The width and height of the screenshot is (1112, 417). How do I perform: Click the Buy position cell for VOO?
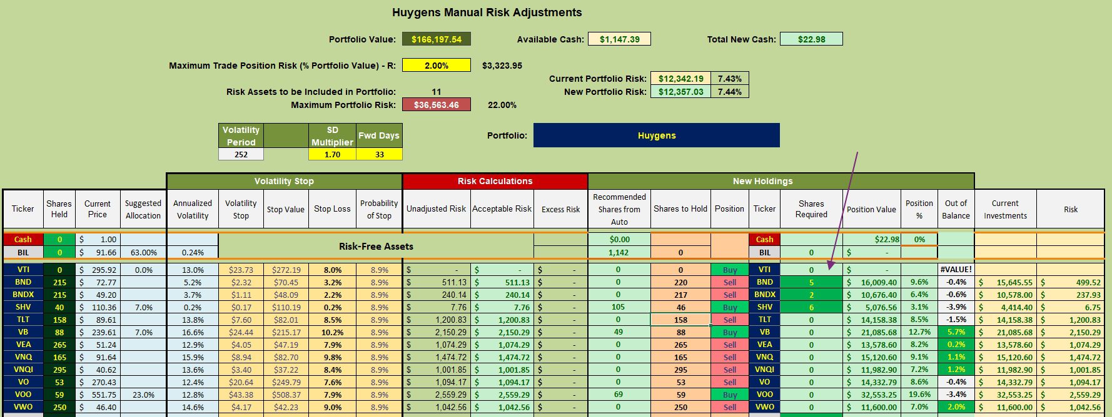729,395
